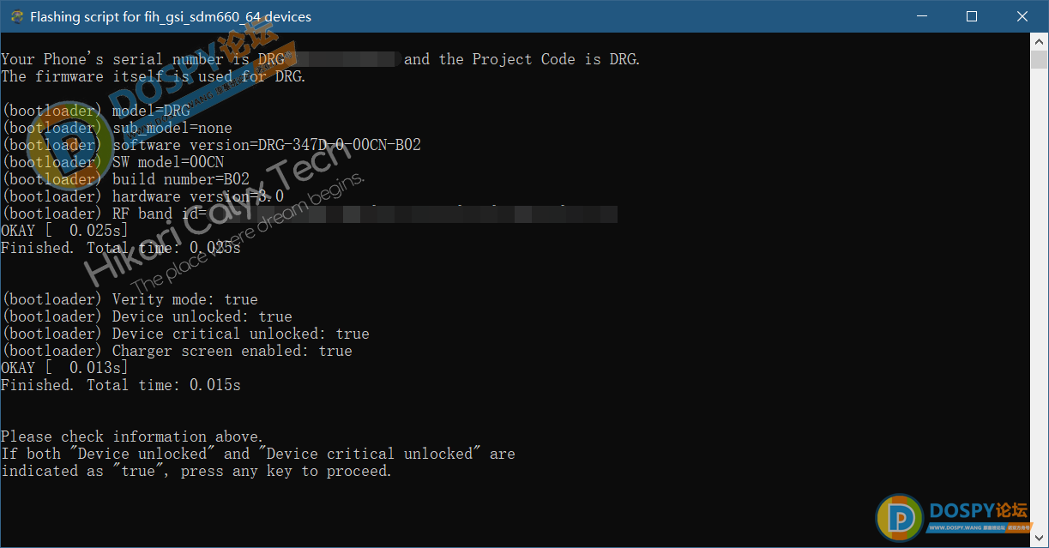Image resolution: width=1049 pixels, height=548 pixels.
Task: Click the 'press any key to proceed' line
Action: click(x=196, y=471)
